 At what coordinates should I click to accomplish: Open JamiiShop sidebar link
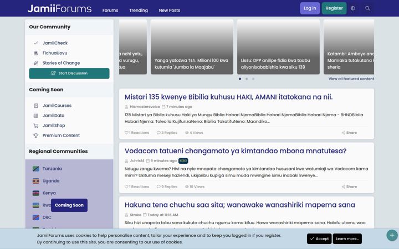click(x=54, y=126)
